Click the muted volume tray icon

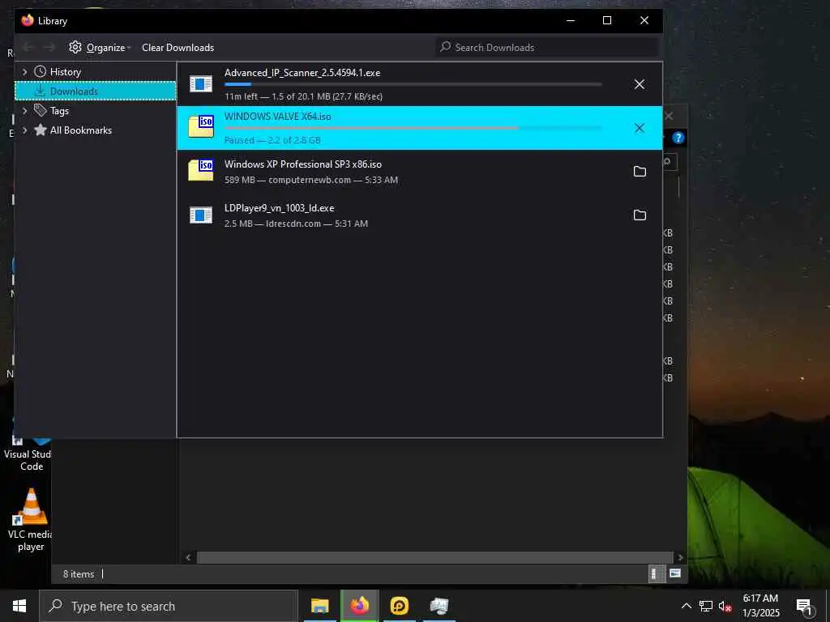[725, 607]
